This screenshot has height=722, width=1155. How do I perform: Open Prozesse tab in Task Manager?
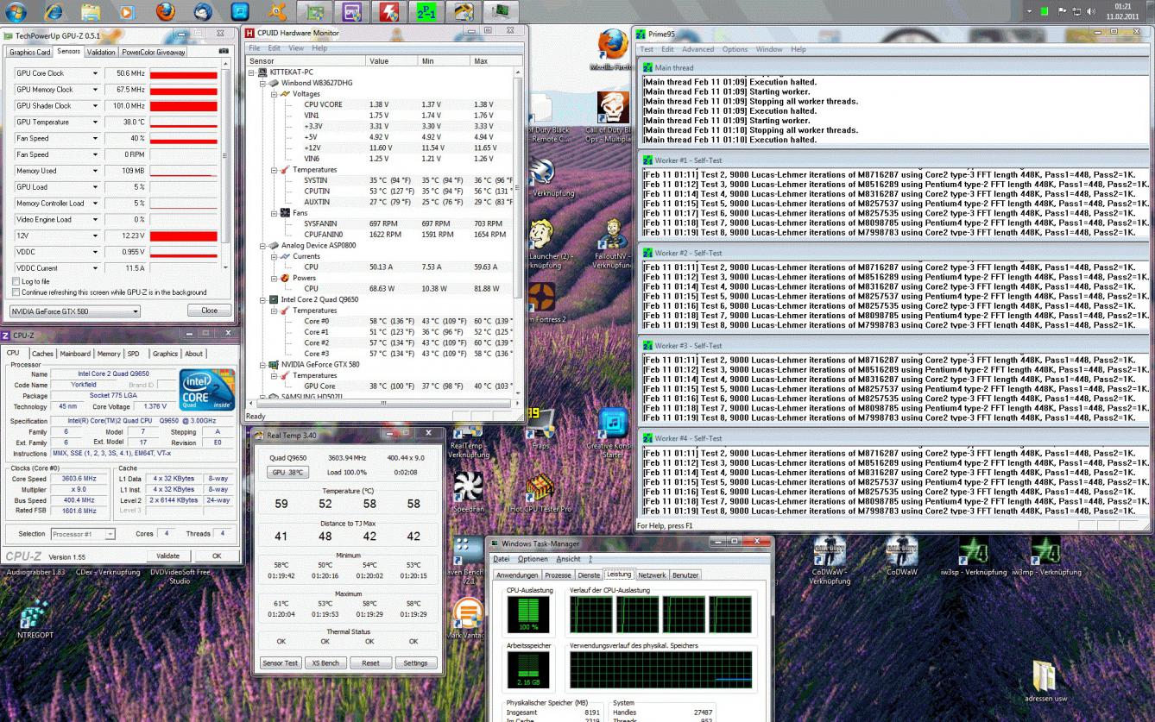(558, 574)
